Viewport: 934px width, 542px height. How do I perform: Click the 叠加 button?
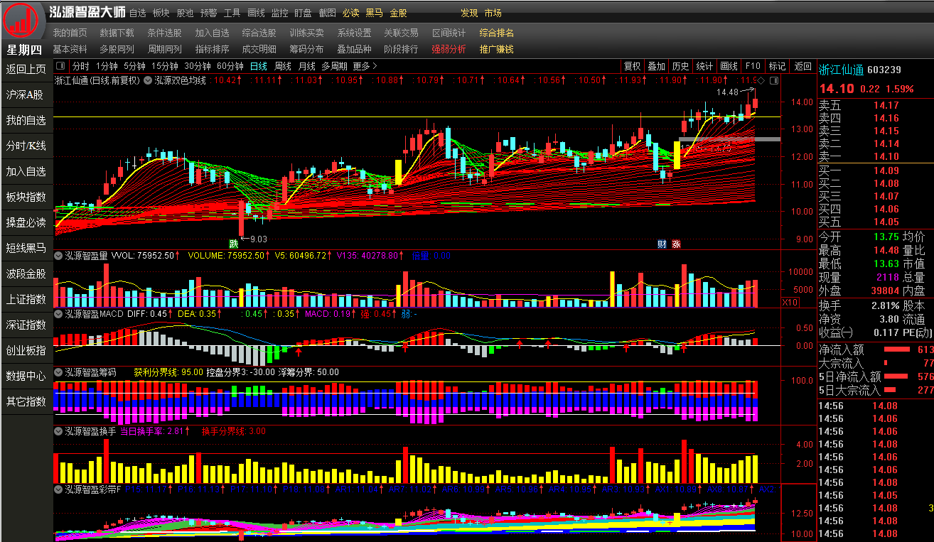[657, 66]
